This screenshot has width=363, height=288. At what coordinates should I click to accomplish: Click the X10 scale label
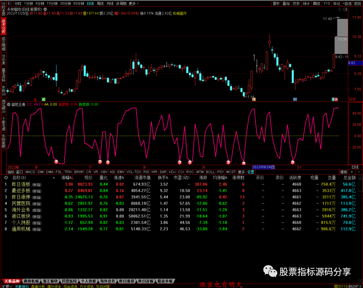pos(352,99)
